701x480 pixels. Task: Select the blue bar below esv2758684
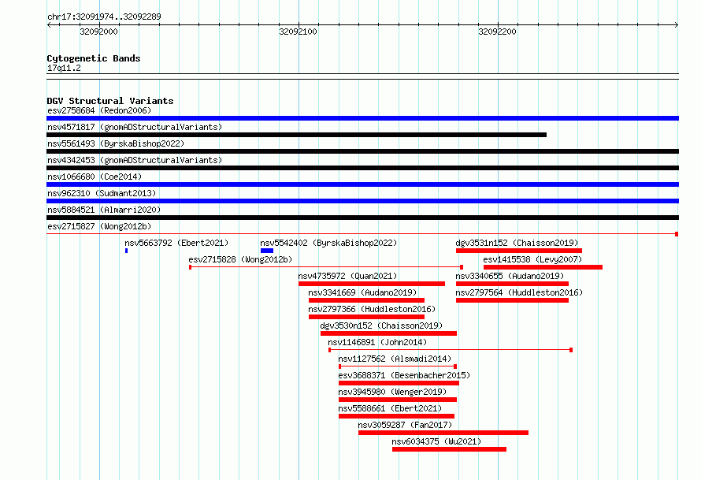pyautogui.click(x=362, y=118)
